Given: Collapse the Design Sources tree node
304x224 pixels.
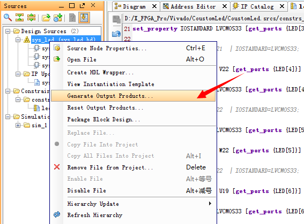Looking at the screenshot, I should coord(8,31).
